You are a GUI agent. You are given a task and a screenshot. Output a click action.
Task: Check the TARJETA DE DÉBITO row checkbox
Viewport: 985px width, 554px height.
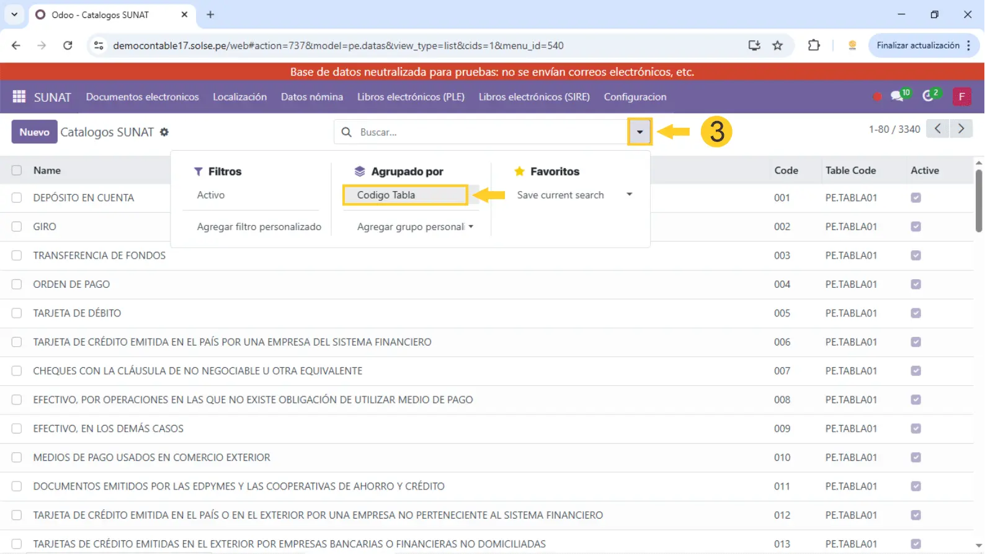tap(17, 313)
